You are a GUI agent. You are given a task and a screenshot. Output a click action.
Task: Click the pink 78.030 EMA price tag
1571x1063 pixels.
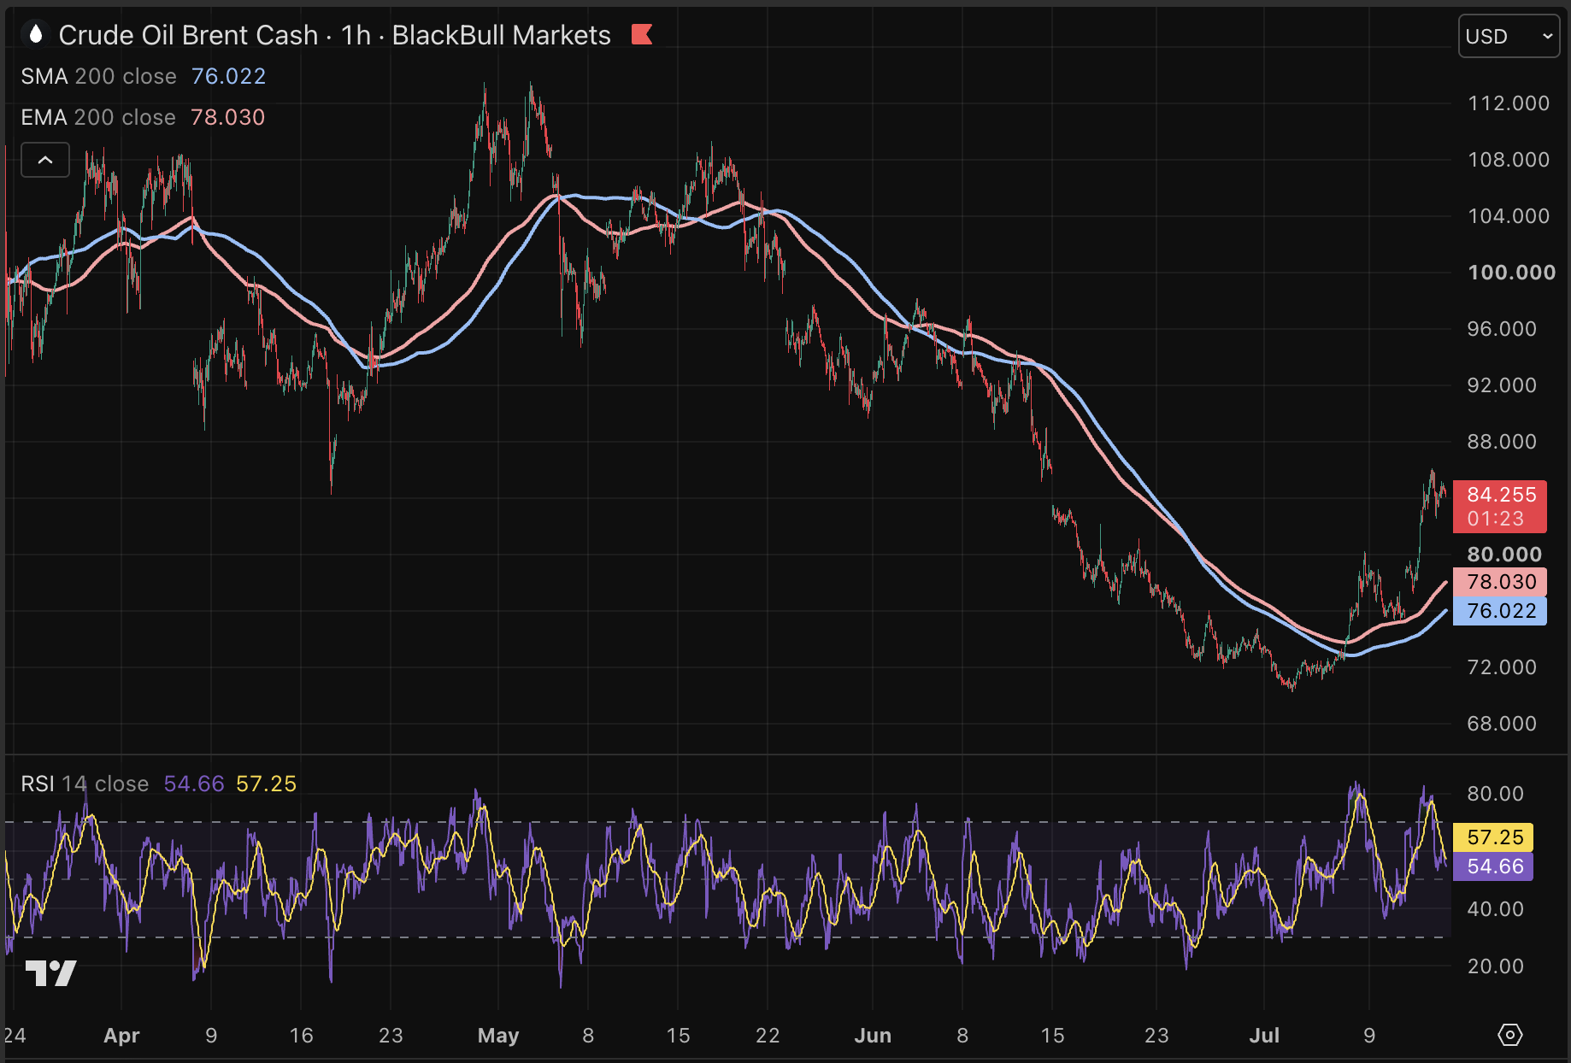click(1500, 582)
